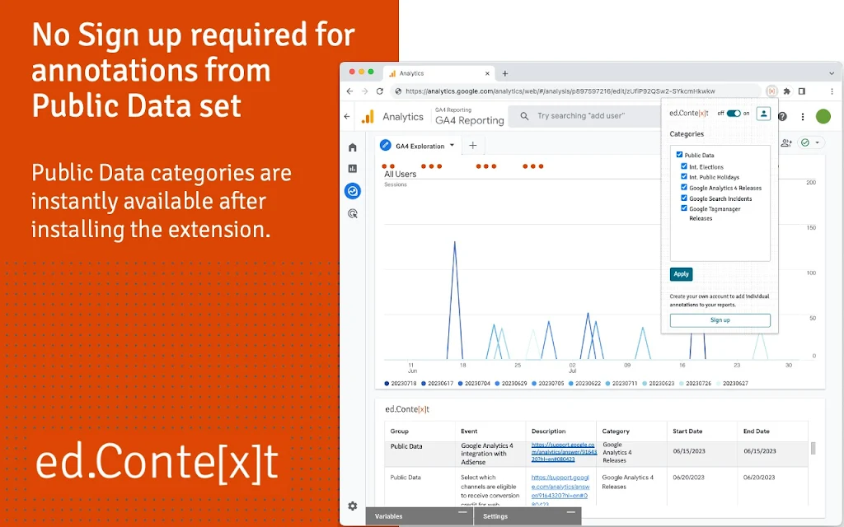This screenshot has height=527, width=844.
Task: Click the browser forward arrow
Action: [364, 91]
